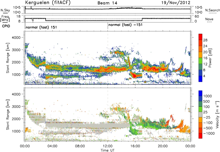Click the Velocity panel's 'Slant Range [km]' label

[8, 114]
